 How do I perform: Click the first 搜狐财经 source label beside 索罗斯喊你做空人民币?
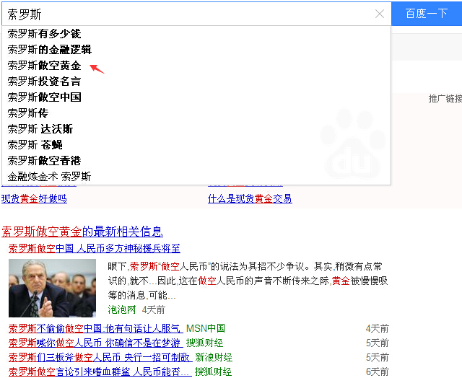pyautogui.click(x=204, y=343)
